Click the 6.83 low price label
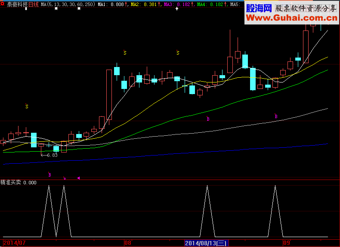The image size is (340, 247). pyautogui.click(x=52, y=155)
